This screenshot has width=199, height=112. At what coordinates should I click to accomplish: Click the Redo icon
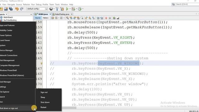(22, 9)
